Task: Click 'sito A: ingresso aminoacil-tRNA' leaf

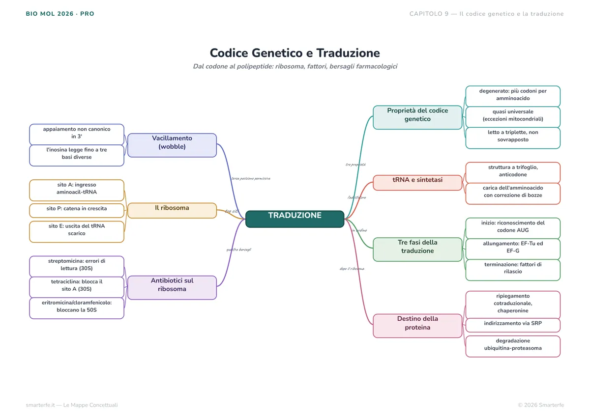Action: (x=77, y=190)
